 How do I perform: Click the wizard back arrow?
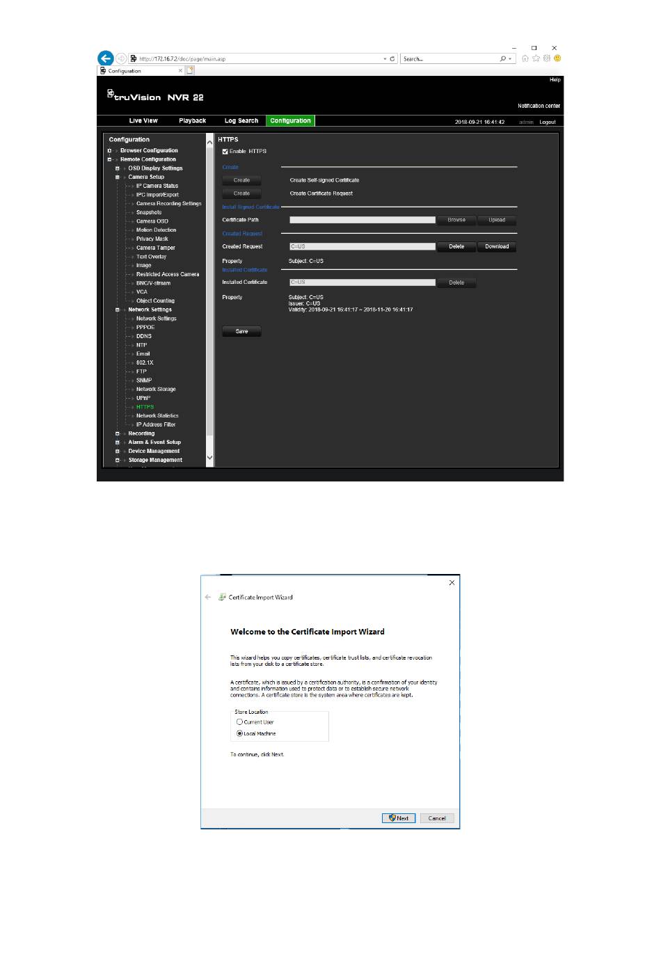[x=208, y=597]
